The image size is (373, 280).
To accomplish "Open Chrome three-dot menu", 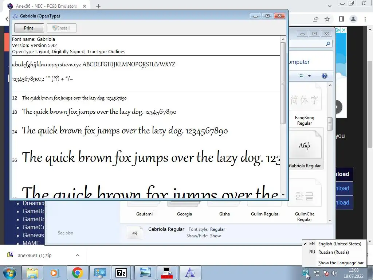I will [x=365, y=19].
